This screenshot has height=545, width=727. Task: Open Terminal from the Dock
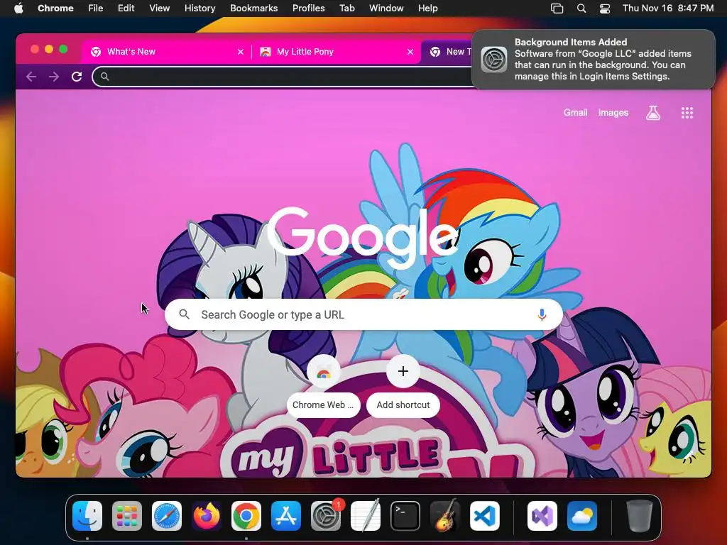405,516
